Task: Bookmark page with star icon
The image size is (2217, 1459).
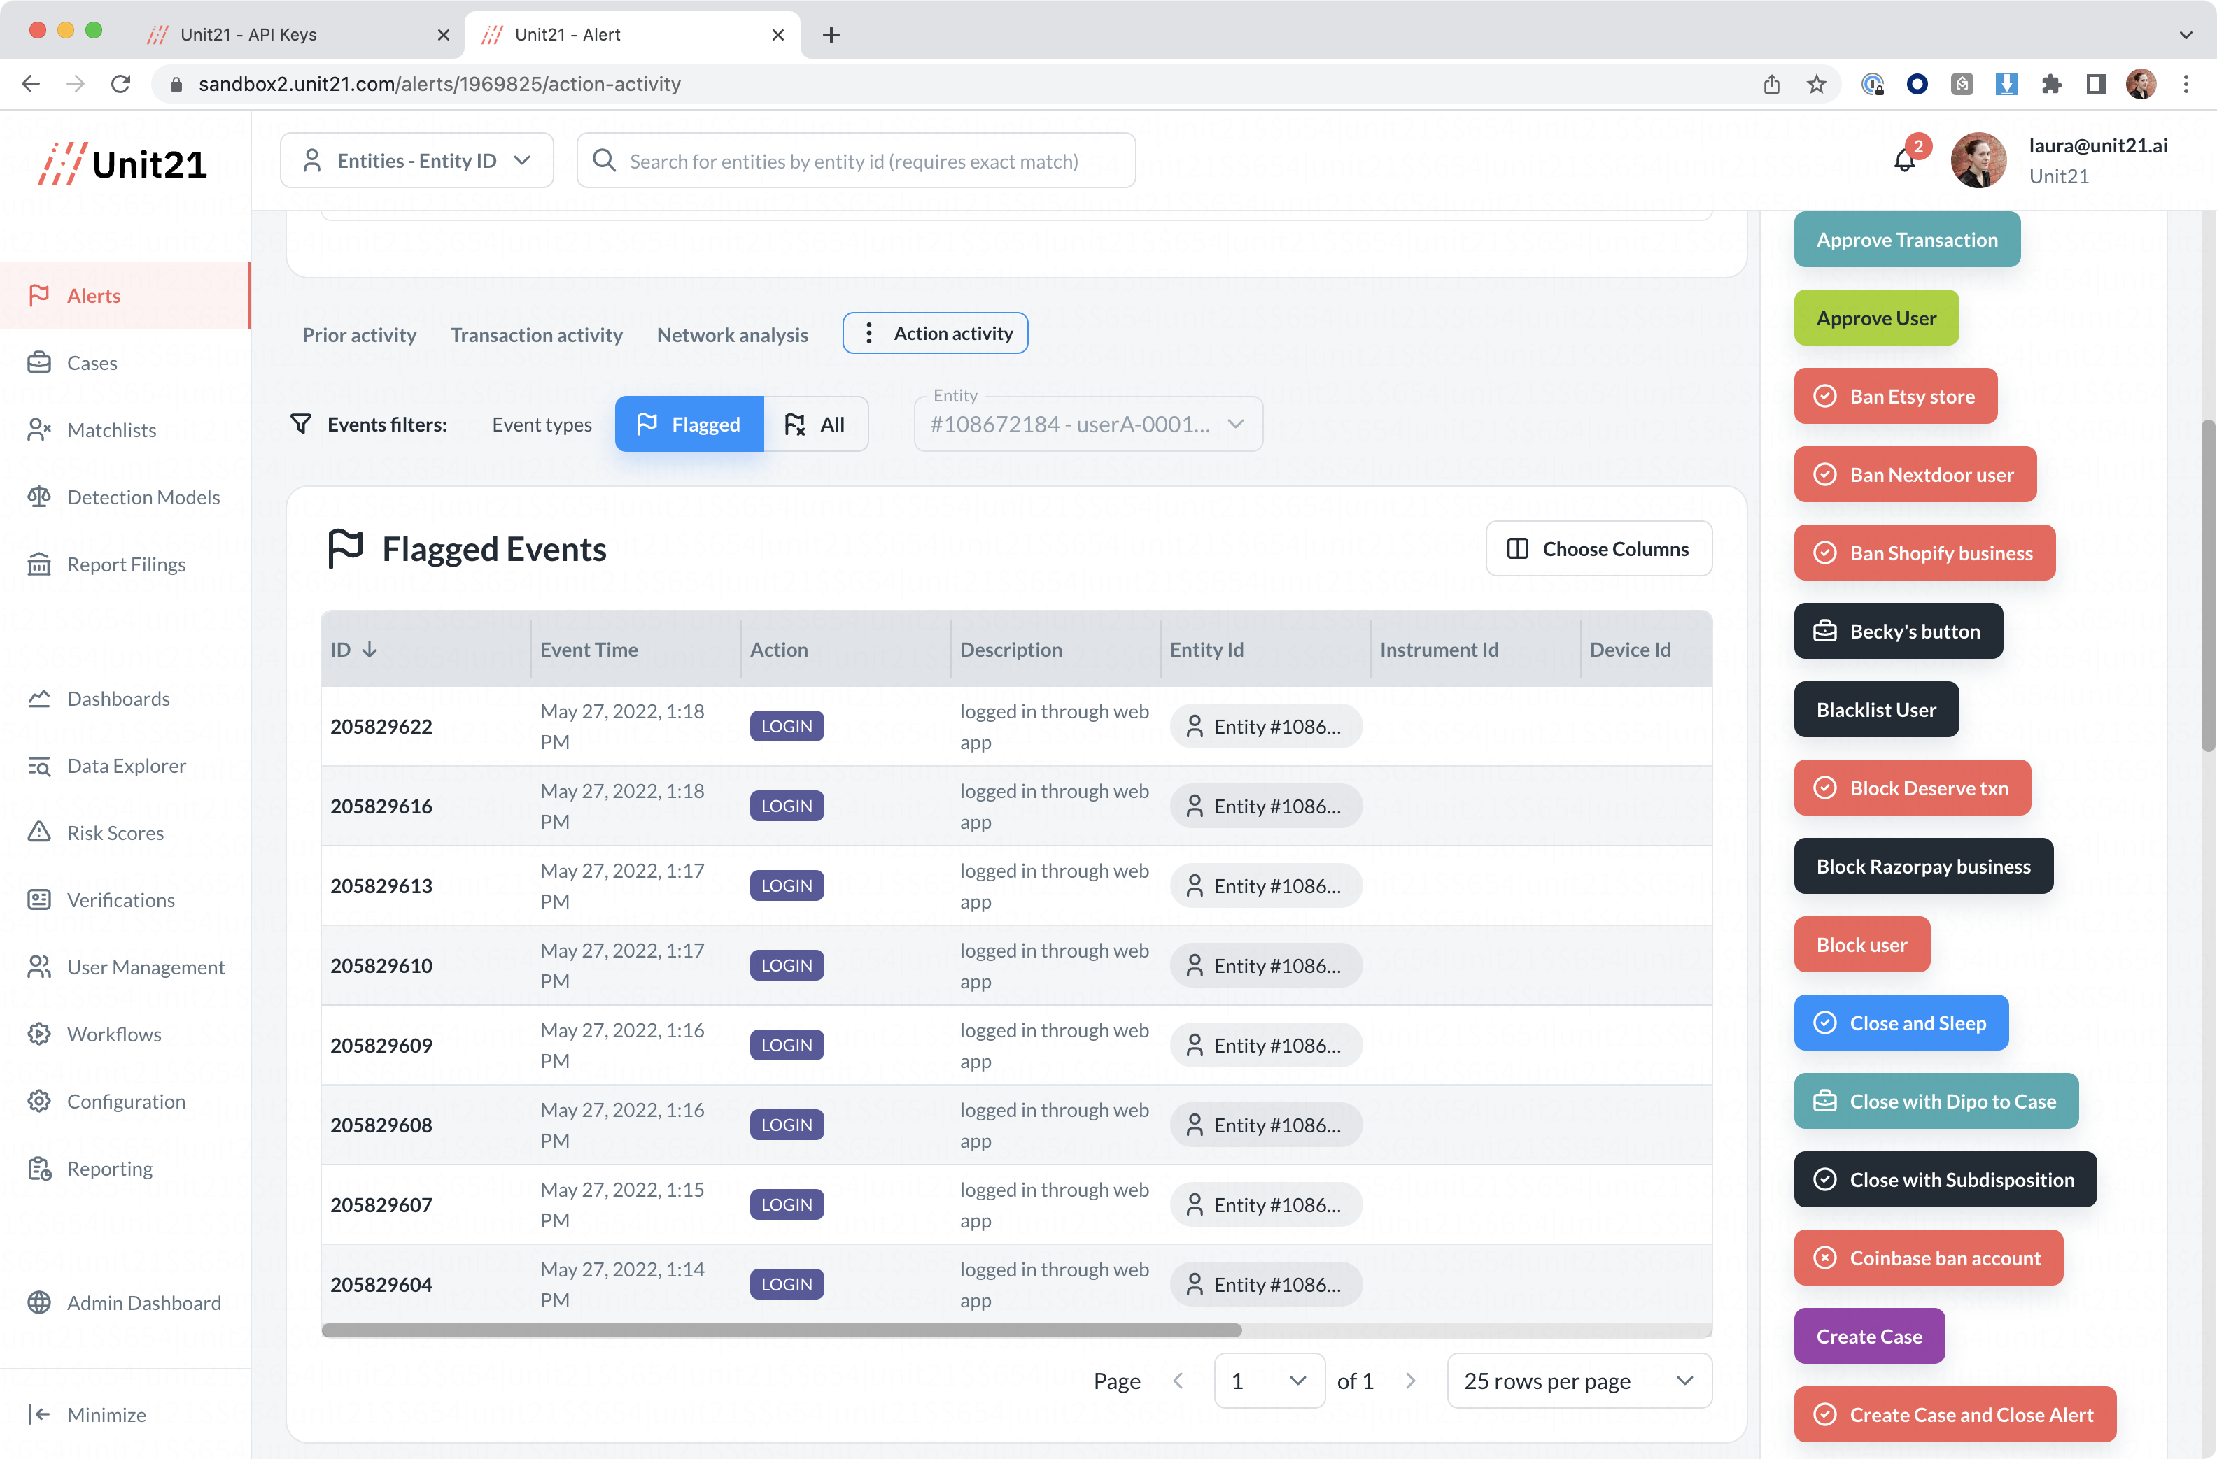Action: pyautogui.click(x=1815, y=85)
